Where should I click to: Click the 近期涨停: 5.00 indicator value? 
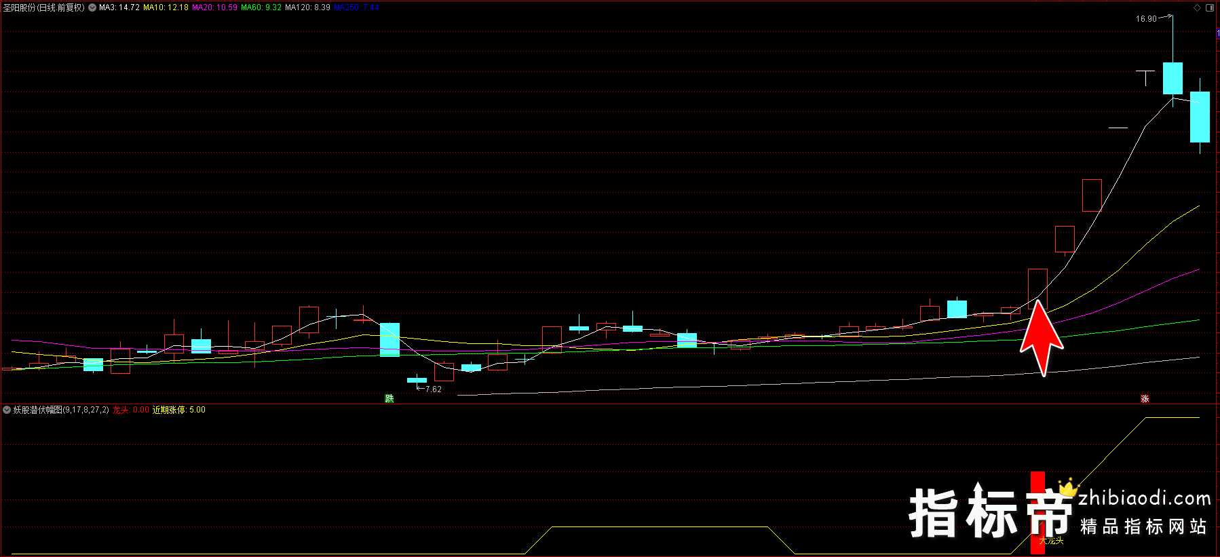click(x=179, y=410)
